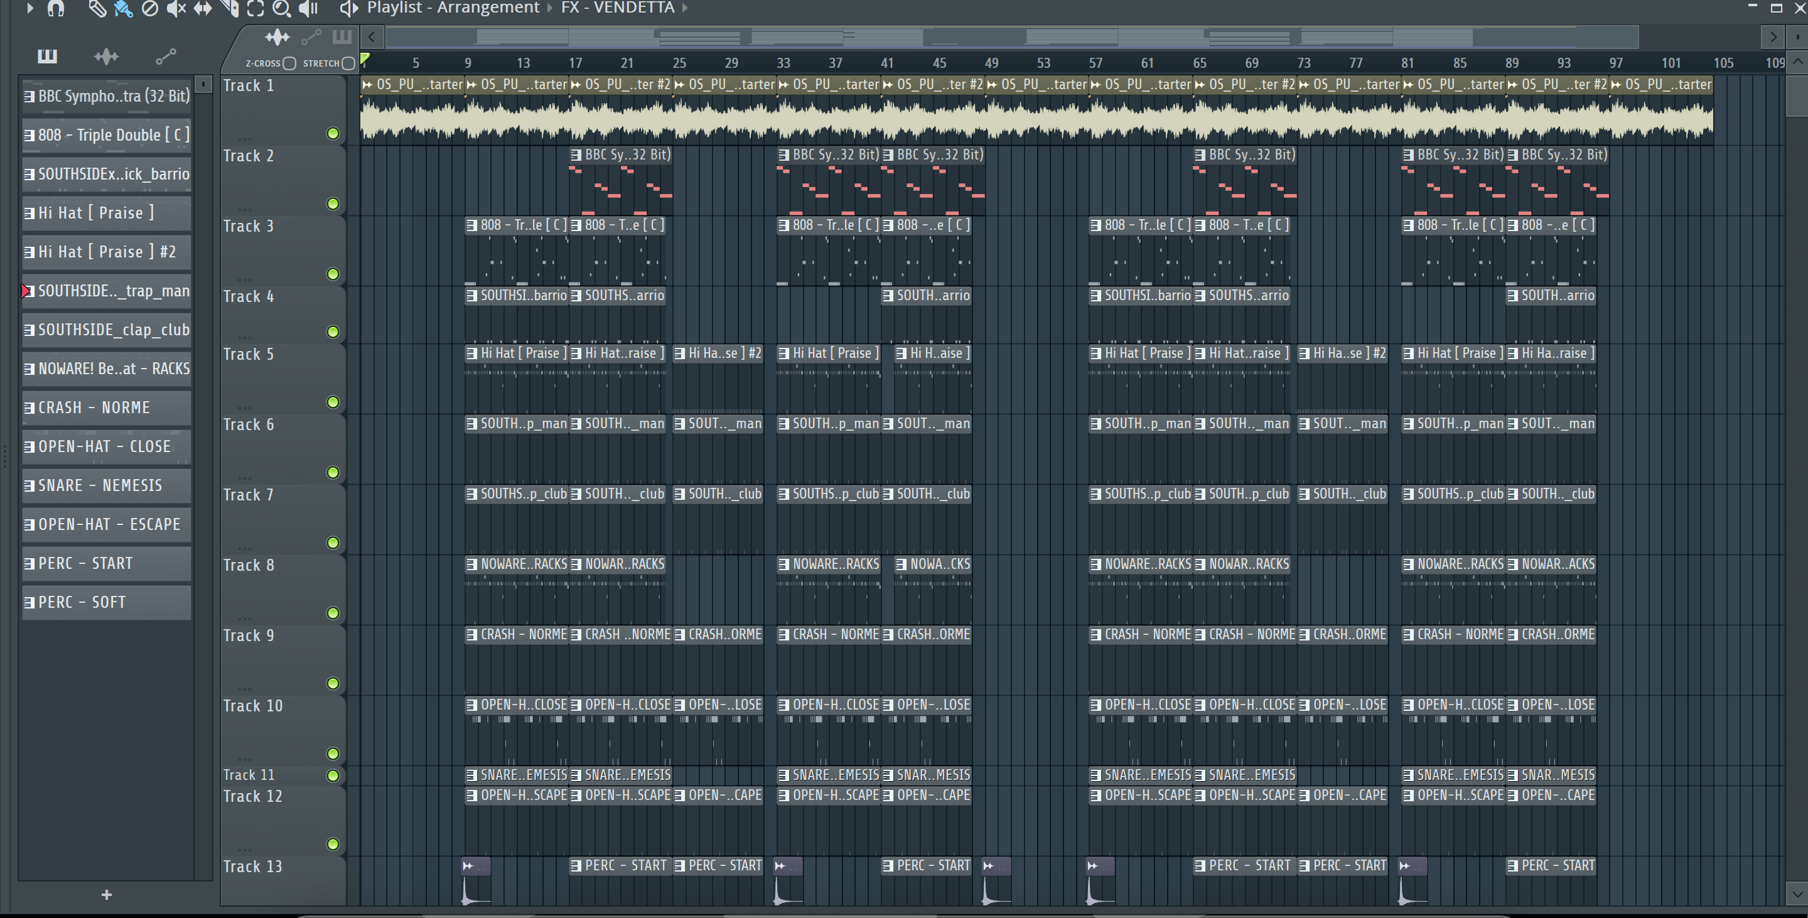Select the Slip tool icon
The width and height of the screenshot is (1808, 918).
click(x=203, y=8)
